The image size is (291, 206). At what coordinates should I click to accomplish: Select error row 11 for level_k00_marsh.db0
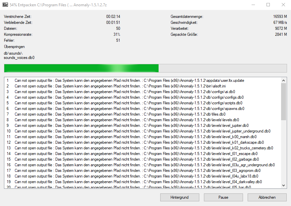click(x=143, y=137)
